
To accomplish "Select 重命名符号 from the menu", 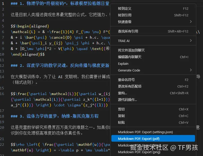I will click(153, 80).
